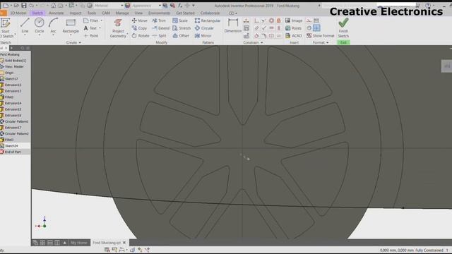452x254 pixels.
Task: Select Sketch17 in the browser tree
Action: click(x=11, y=78)
